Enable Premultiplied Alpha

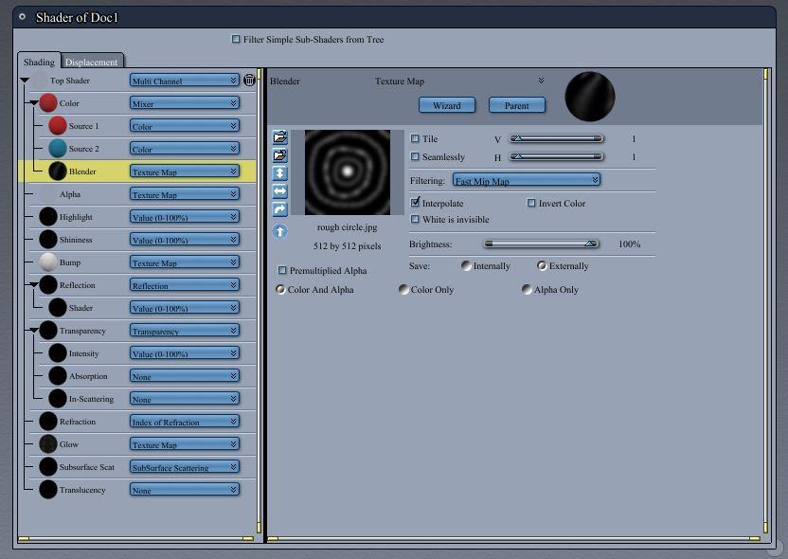tap(282, 270)
